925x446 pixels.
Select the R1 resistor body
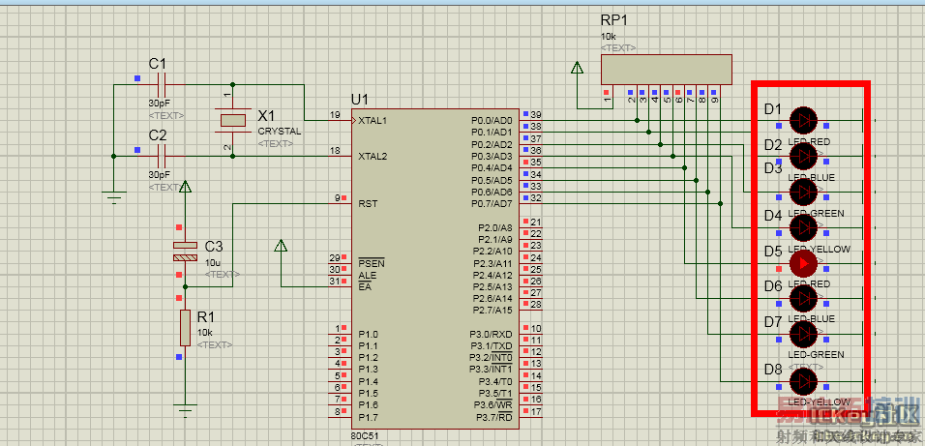click(185, 328)
